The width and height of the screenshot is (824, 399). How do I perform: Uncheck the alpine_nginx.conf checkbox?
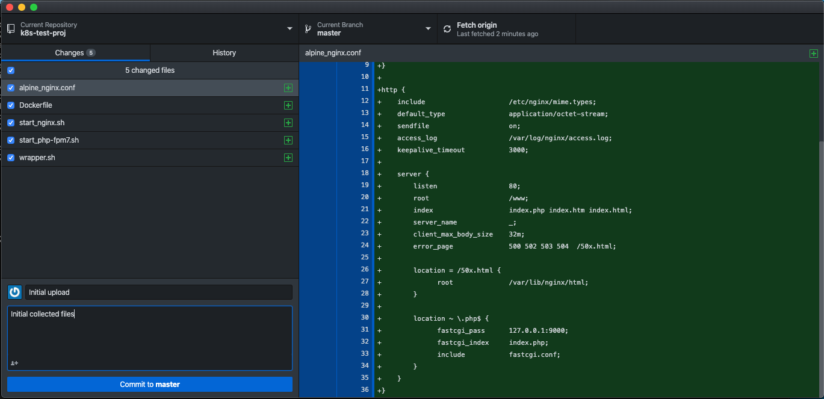pyautogui.click(x=11, y=88)
